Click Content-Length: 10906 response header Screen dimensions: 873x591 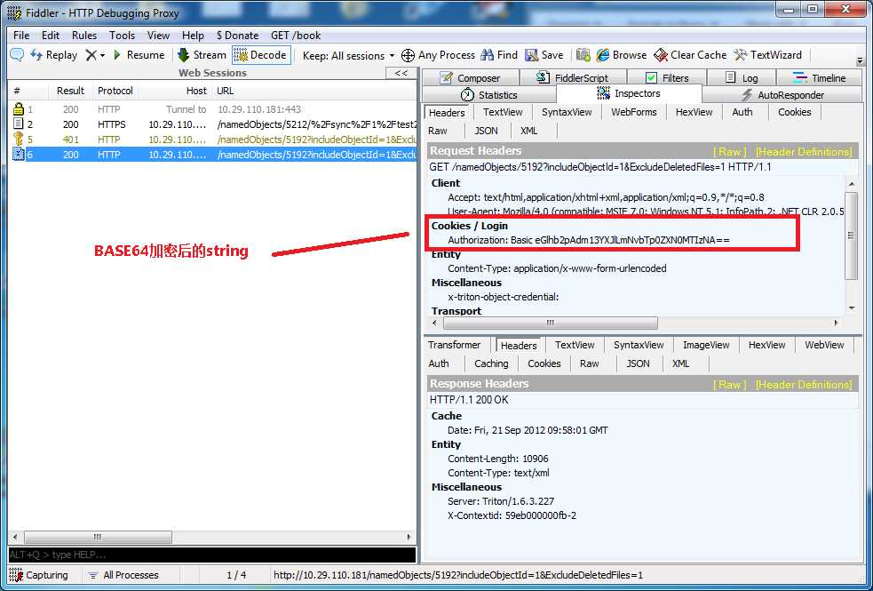coord(497,459)
